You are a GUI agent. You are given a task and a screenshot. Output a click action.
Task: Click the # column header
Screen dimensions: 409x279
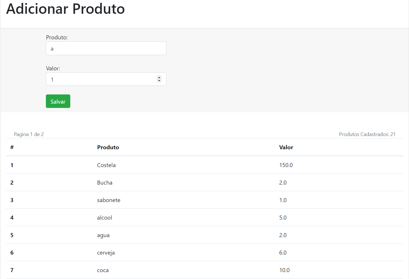(x=12, y=147)
